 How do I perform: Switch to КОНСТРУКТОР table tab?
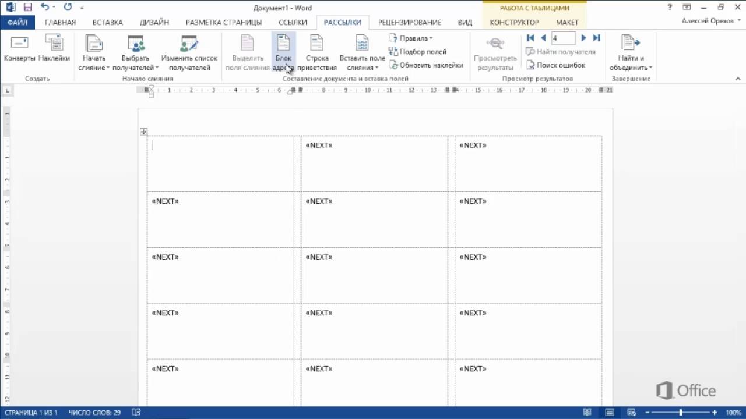pyautogui.click(x=515, y=23)
